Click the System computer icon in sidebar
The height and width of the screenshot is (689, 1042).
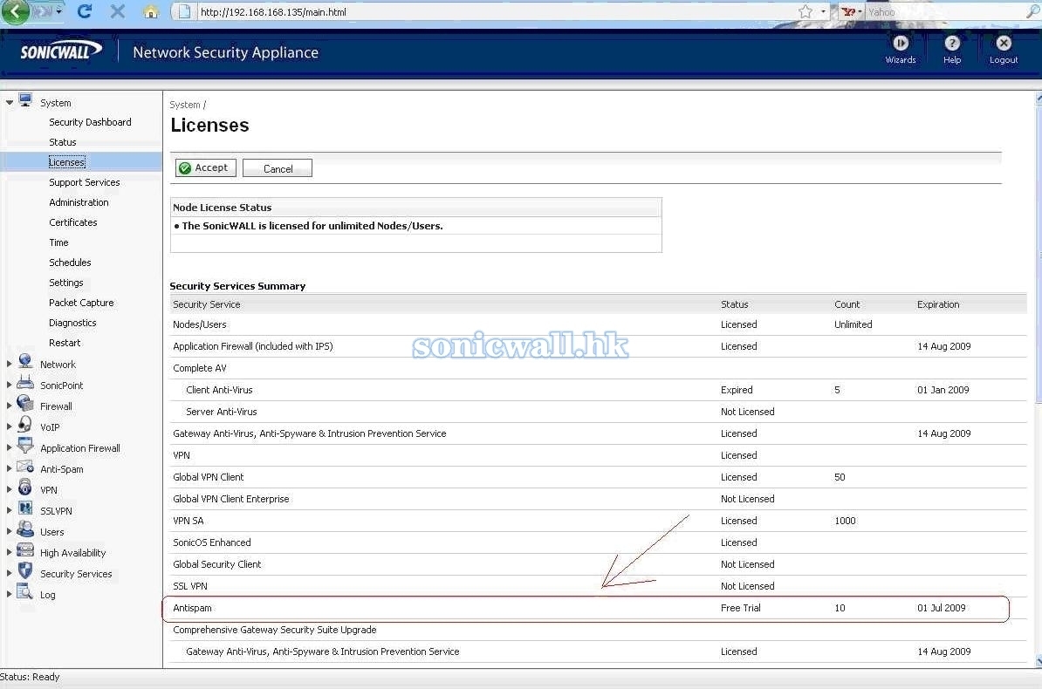(26, 100)
